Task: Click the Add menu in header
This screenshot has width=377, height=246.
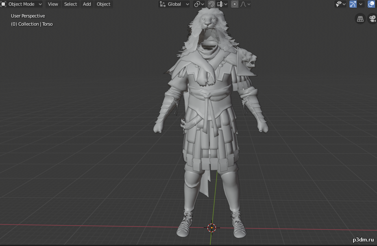Action: coord(87,4)
